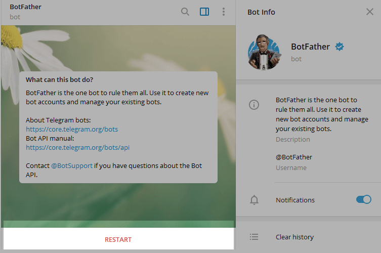Click the @BotFather username in Bot Info
This screenshot has width=381, height=253.
coord(294,157)
